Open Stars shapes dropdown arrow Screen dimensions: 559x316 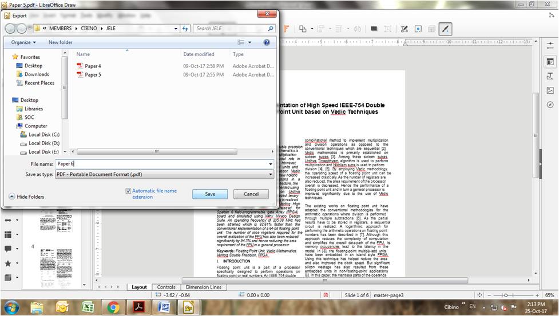click(17, 263)
